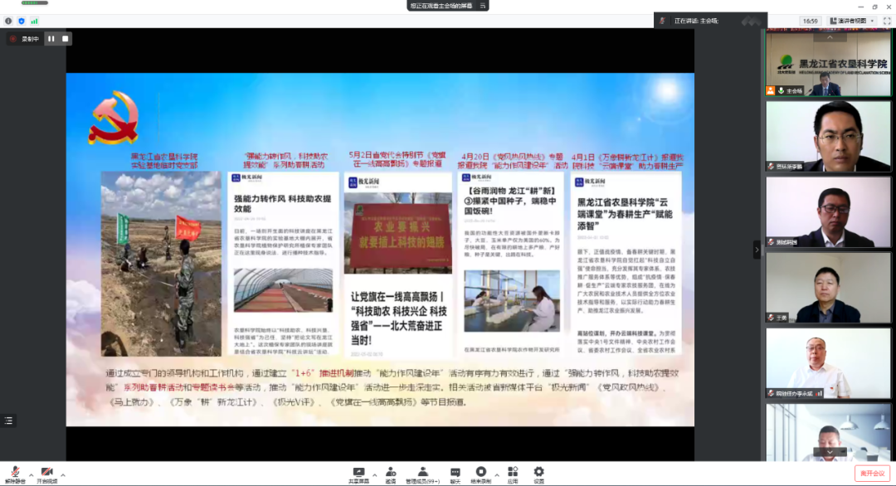896x486 pixels.
Task: Toggle fullscreen mode from the top bar
Action: tap(887, 20)
